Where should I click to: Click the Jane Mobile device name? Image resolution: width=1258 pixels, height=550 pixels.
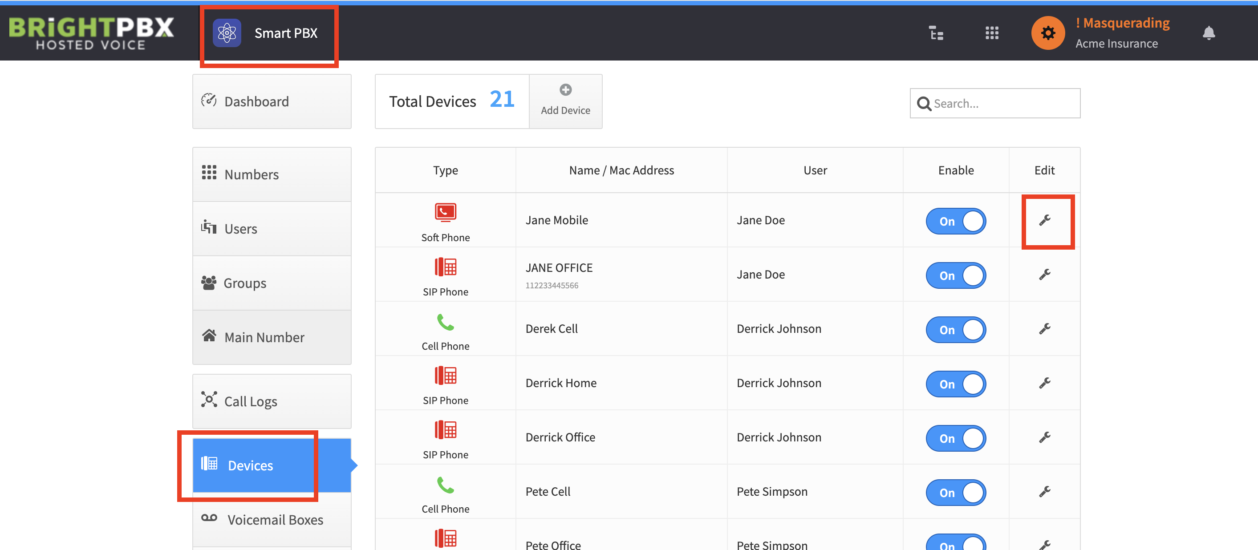point(557,221)
